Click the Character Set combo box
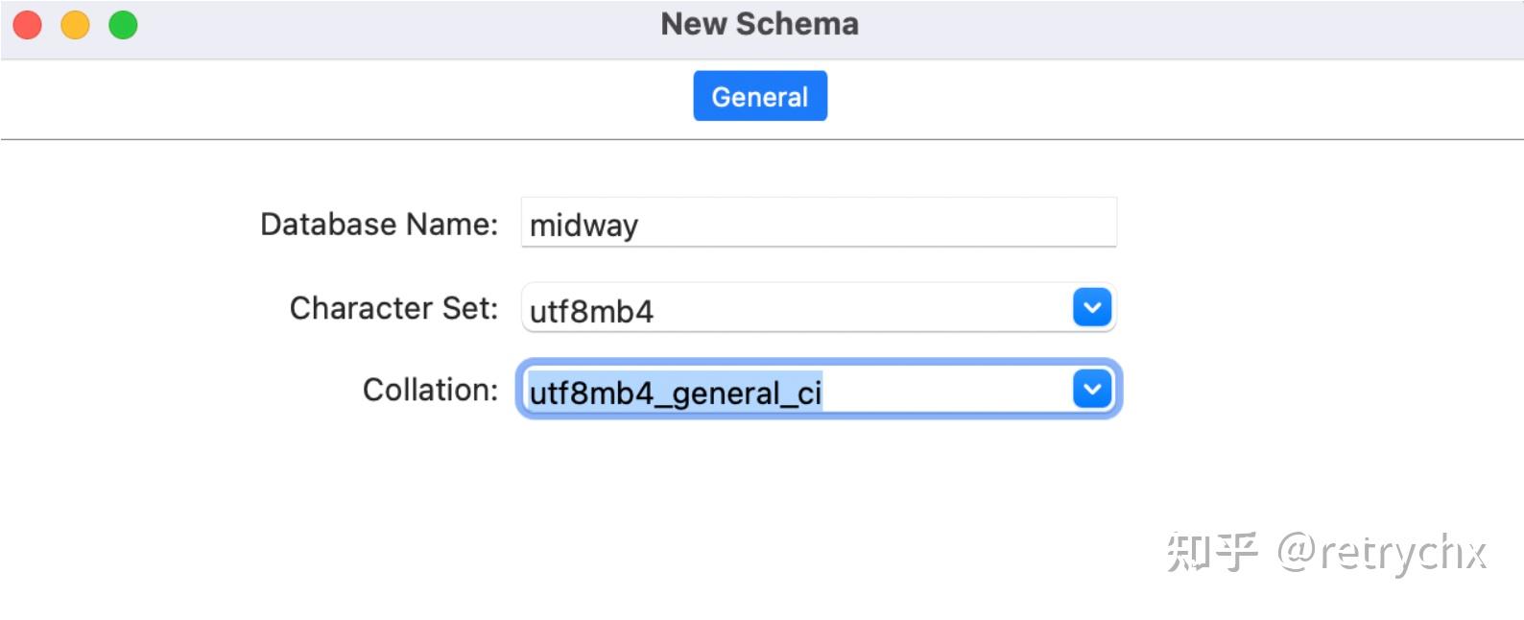Screen dimensions: 1524x620 816,307
